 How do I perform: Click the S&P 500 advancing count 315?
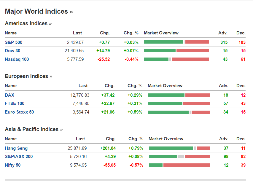[224, 42]
